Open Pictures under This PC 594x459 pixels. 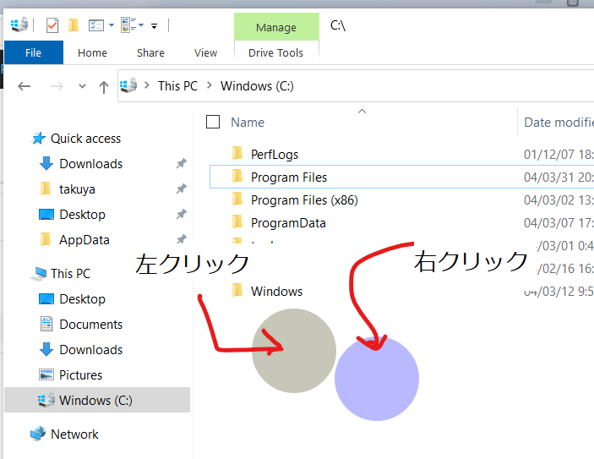80,374
